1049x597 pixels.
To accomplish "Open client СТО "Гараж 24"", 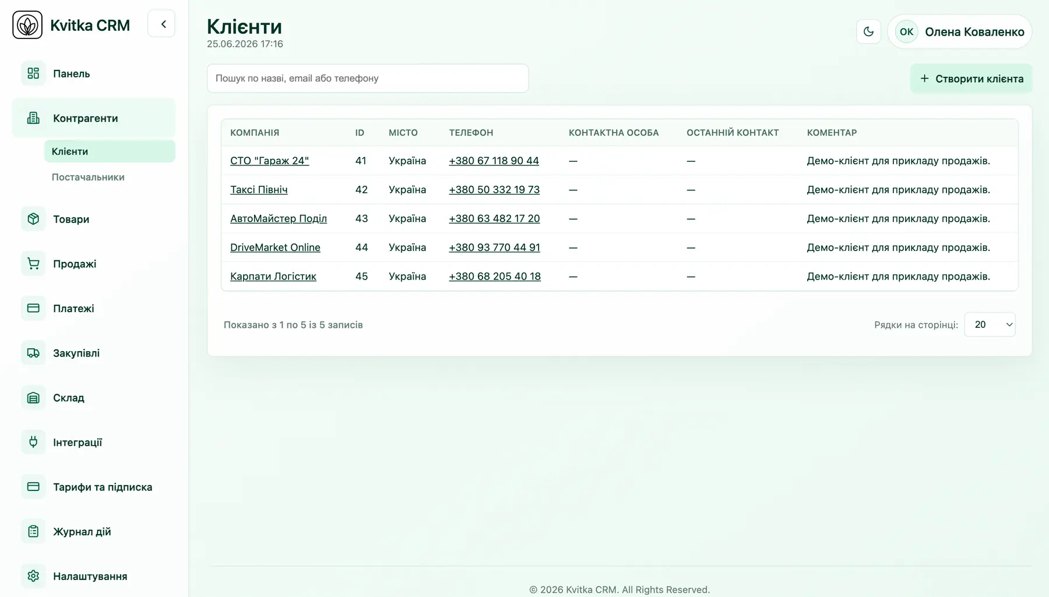I will point(269,161).
